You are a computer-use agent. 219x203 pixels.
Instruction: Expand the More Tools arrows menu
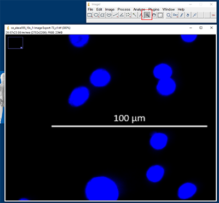[213, 15]
